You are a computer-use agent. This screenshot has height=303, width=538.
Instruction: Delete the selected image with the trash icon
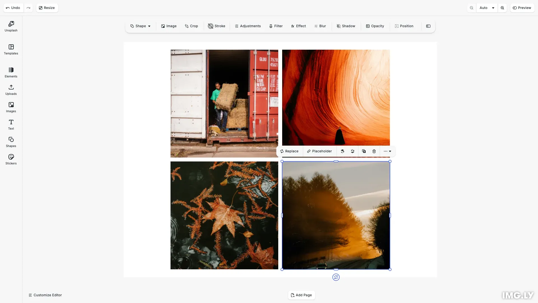(x=374, y=151)
